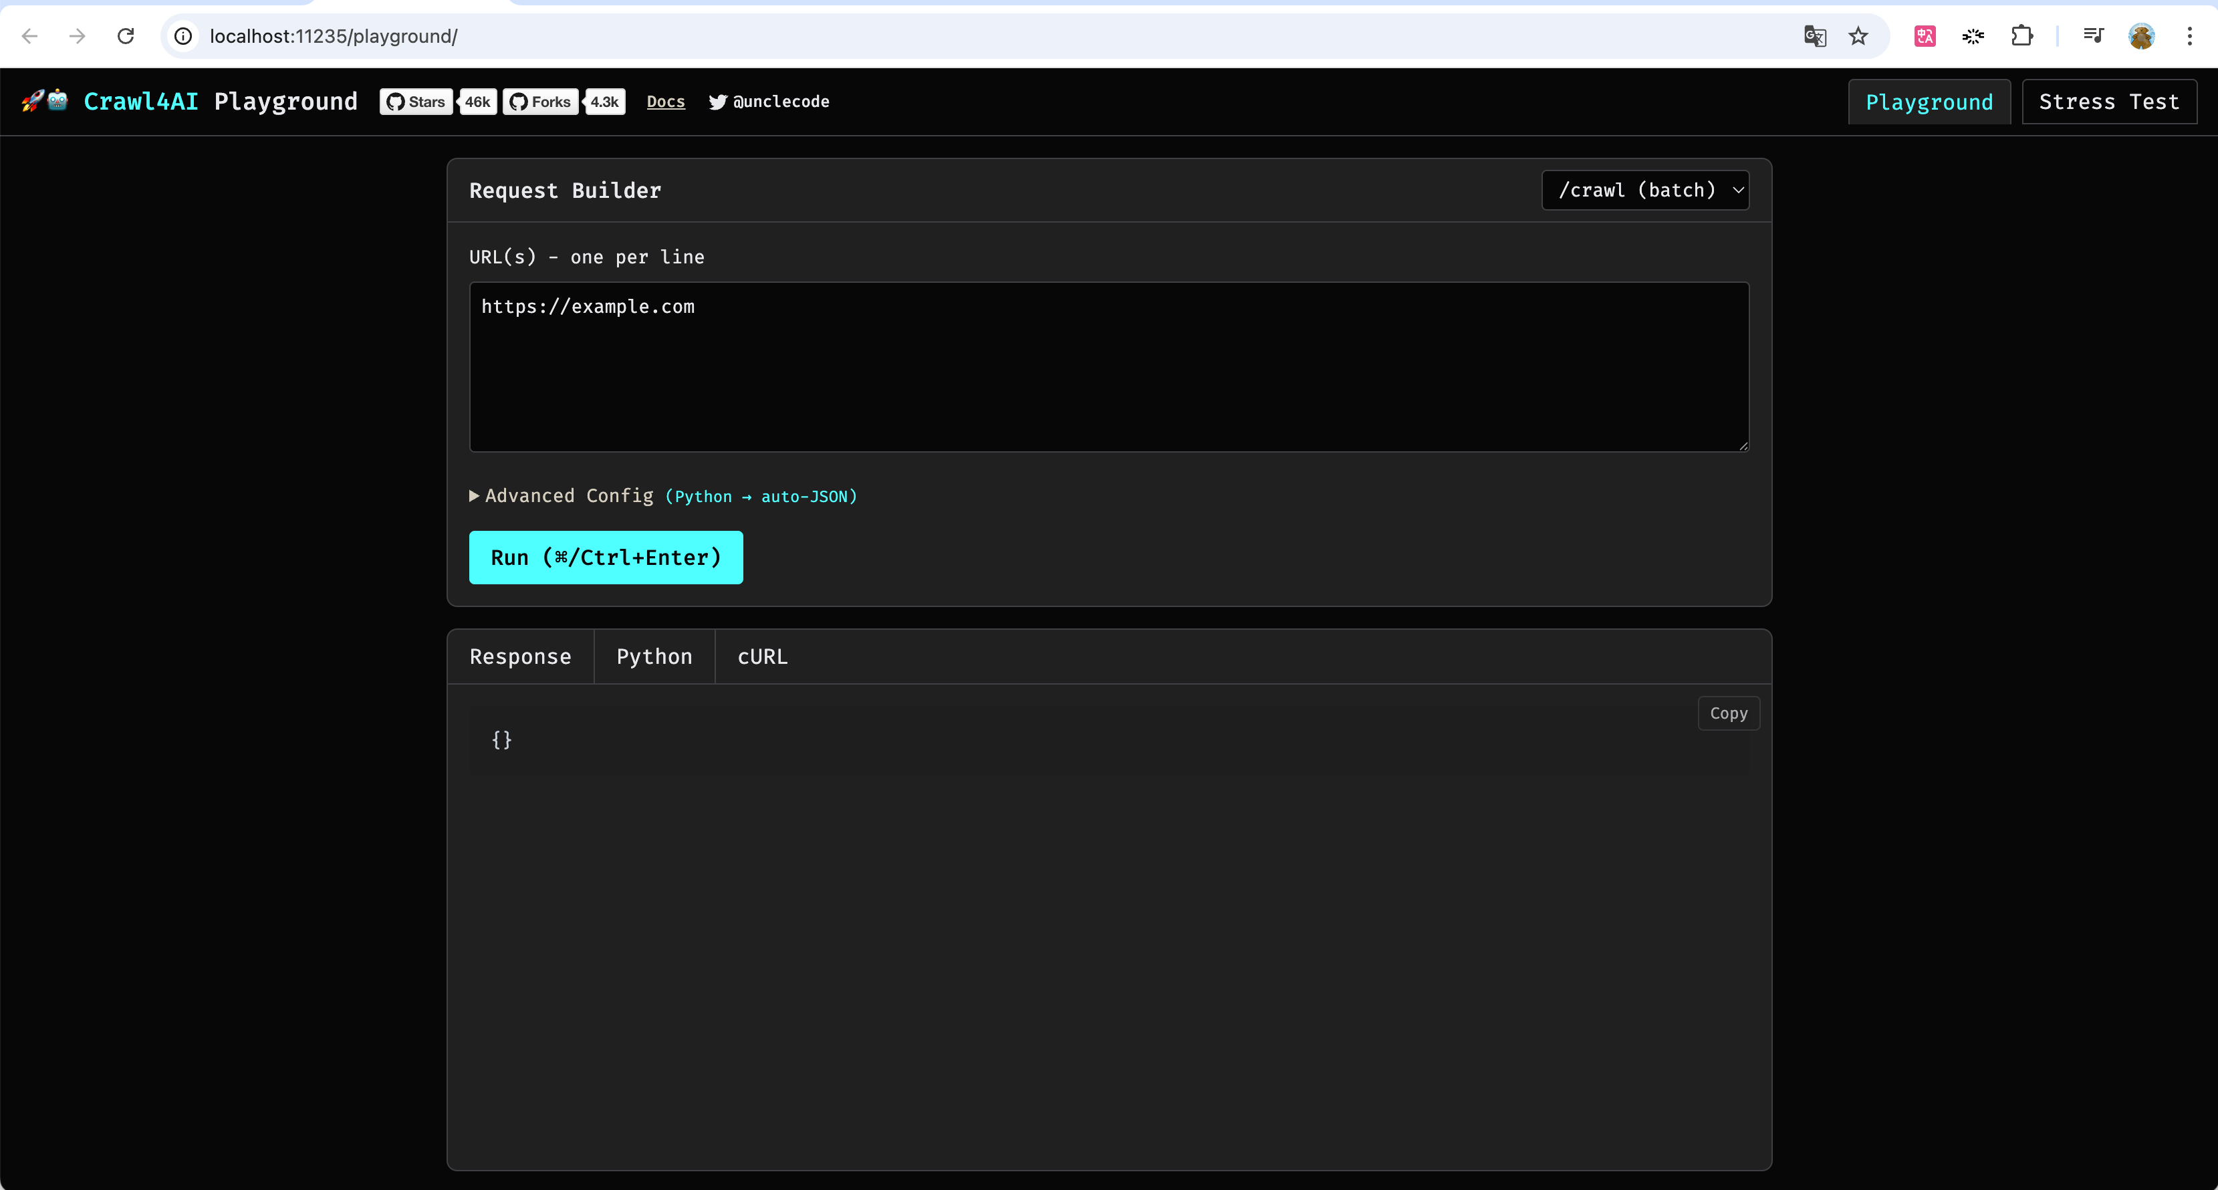The height and width of the screenshot is (1190, 2218).
Task: Open the Google Translate icon in address bar
Action: 1814,36
